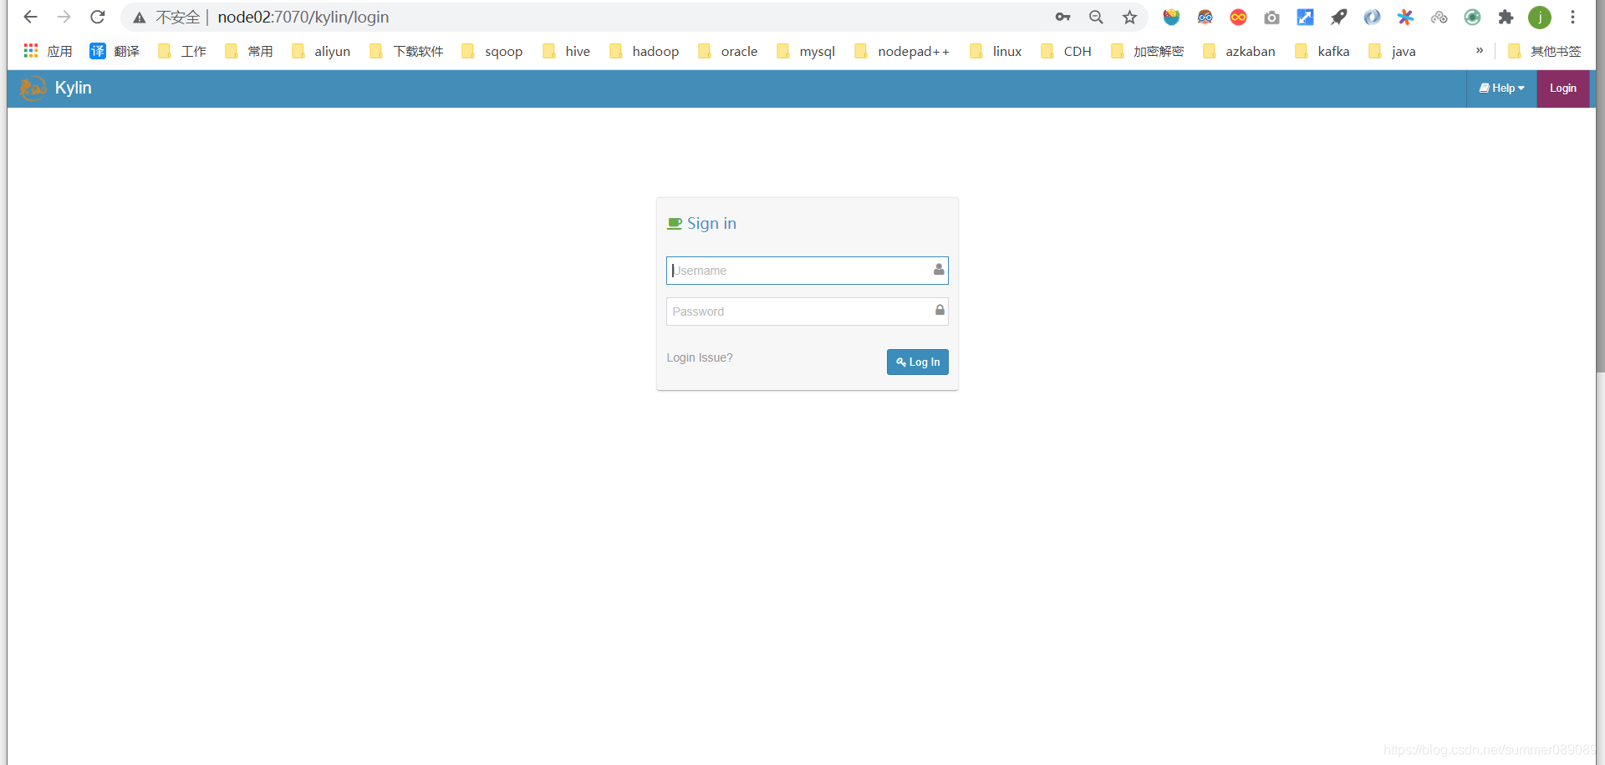Open the cloud link extension icon
Image resolution: width=1605 pixels, height=765 pixels.
[1439, 17]
